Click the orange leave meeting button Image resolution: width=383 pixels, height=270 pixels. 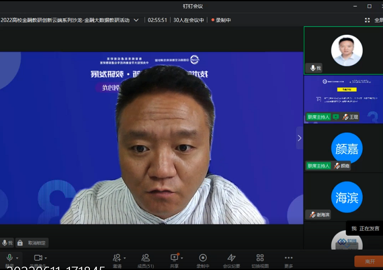(368, 261)
